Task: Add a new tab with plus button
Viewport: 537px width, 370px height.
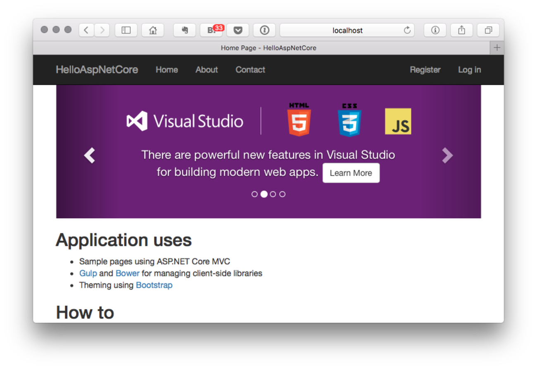Action: (x=497, y=48)
